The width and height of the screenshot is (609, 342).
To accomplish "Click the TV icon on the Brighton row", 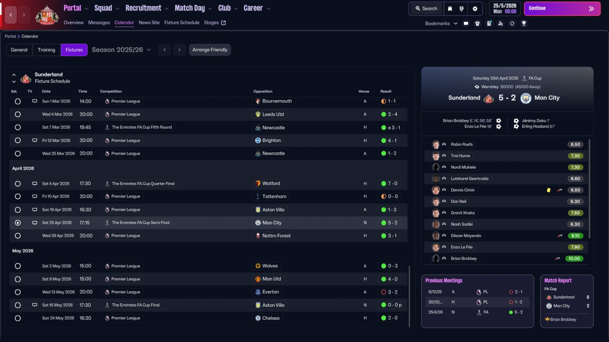I will pos(34,141).
